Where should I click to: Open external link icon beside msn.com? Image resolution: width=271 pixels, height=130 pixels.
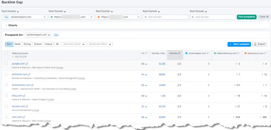click(24, 117)
